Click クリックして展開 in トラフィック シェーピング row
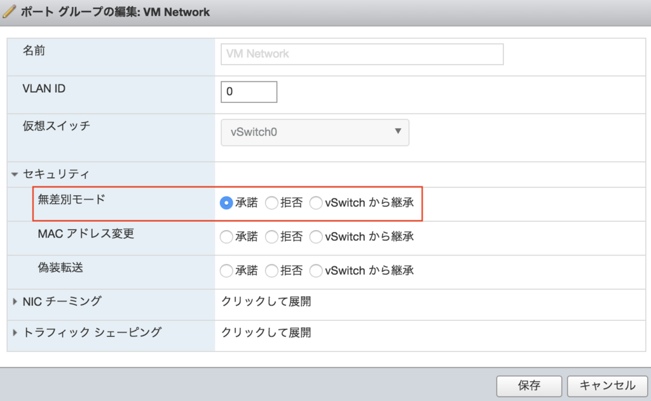 (266, 332)
